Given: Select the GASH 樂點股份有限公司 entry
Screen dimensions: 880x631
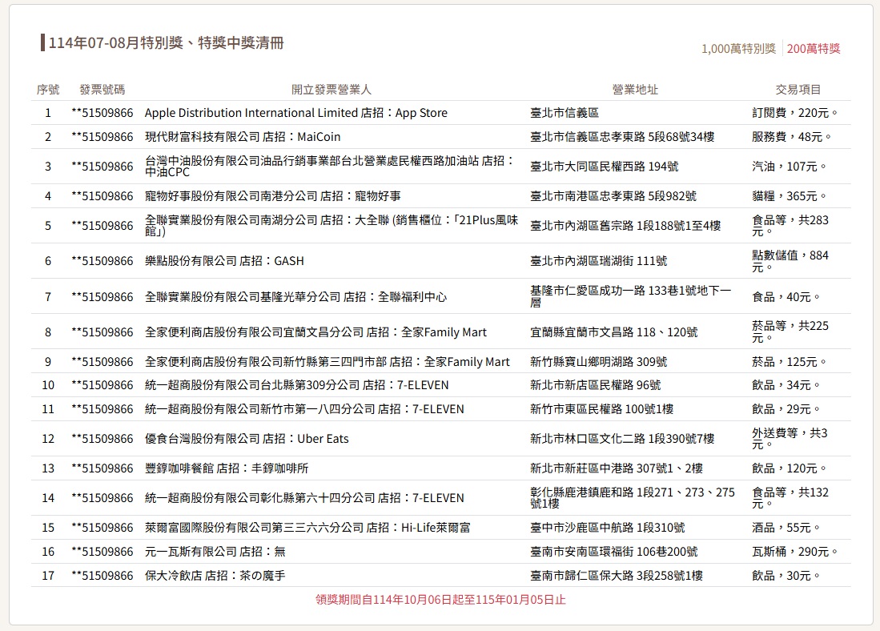Looking at the screenshot, I should [224, 261].
